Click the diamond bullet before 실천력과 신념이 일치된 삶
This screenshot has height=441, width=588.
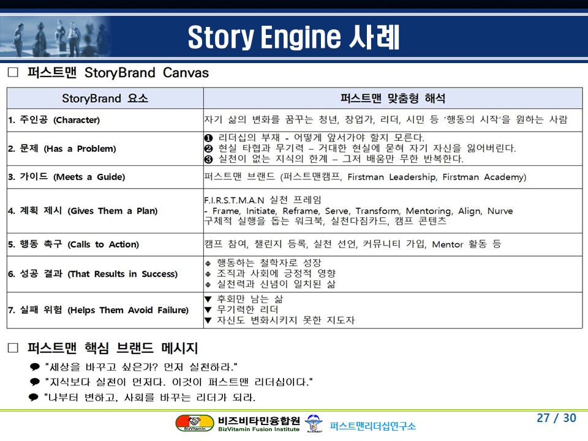pos(208,285)
